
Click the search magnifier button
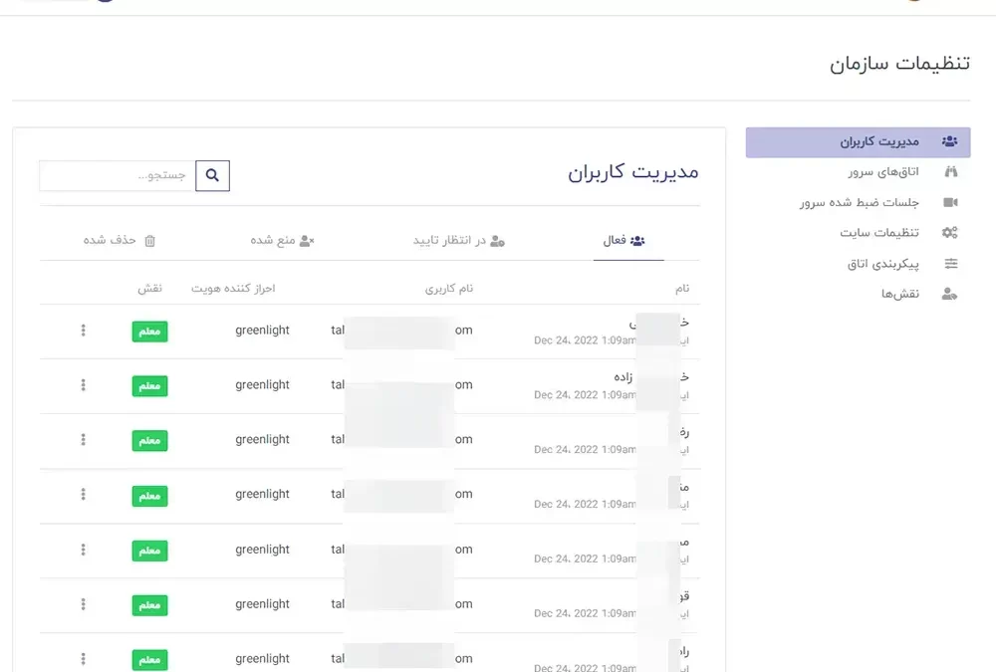tap(212, 176)
